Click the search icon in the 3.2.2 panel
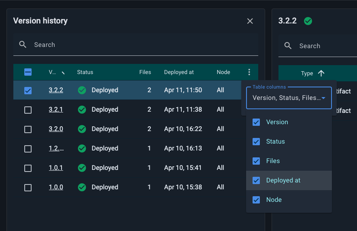357x231 pixels. [288, 46]
